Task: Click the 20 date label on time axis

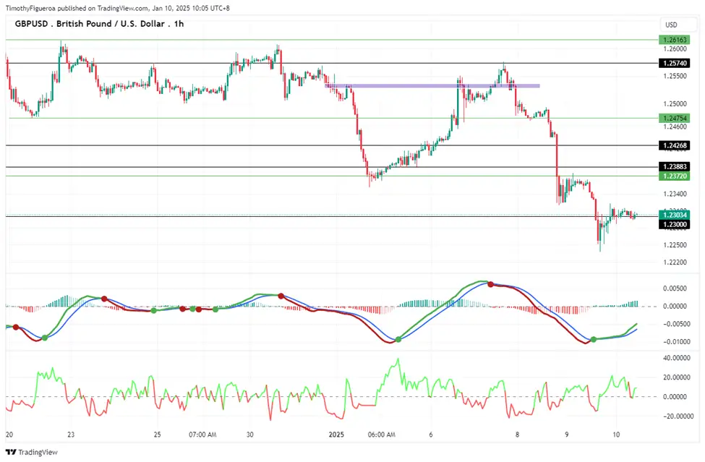Action: pos(9,435)
